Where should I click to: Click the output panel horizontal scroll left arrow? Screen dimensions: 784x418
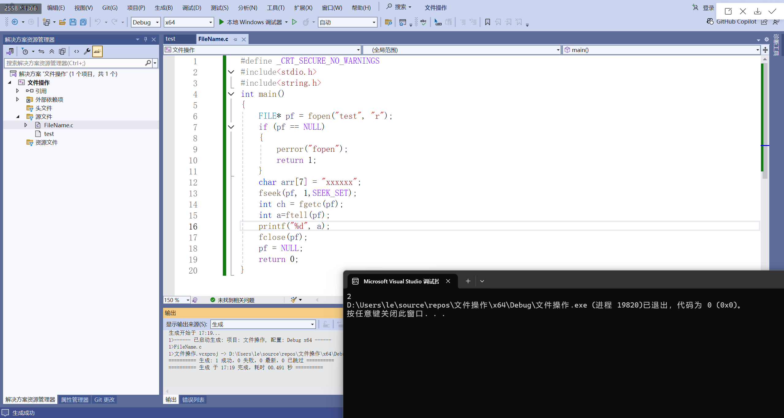[x=167, y=391]
